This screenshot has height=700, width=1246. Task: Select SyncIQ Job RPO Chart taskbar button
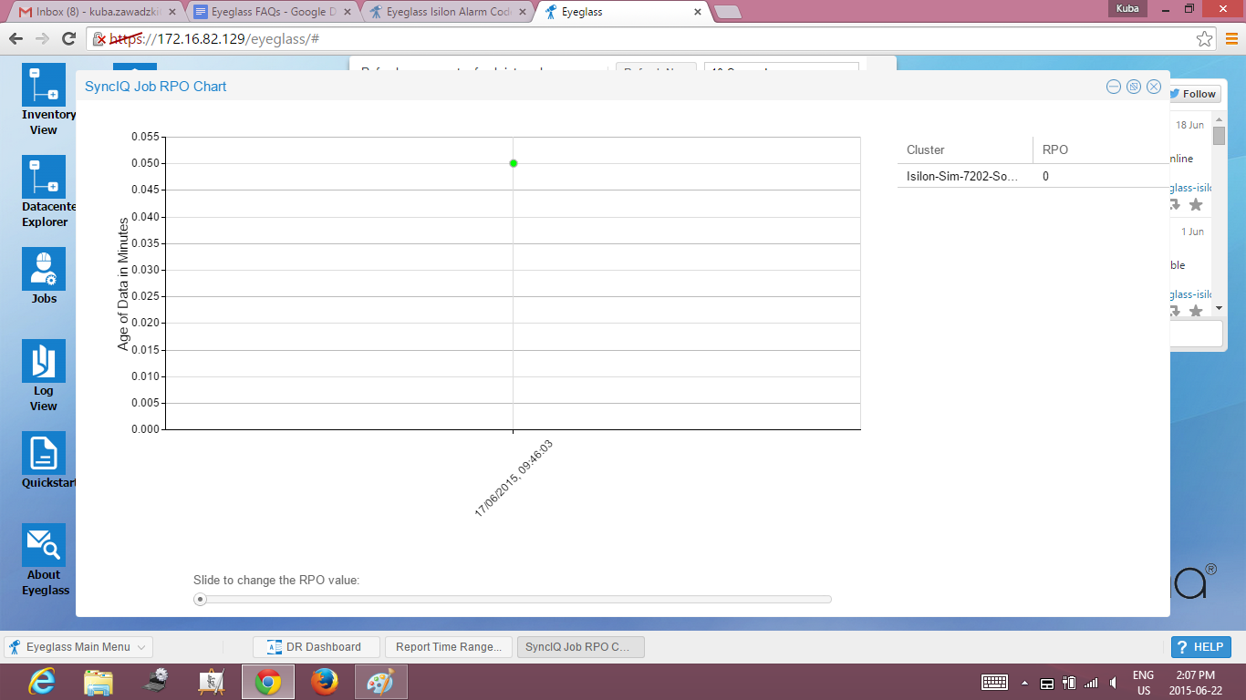(x=580, y=647)
